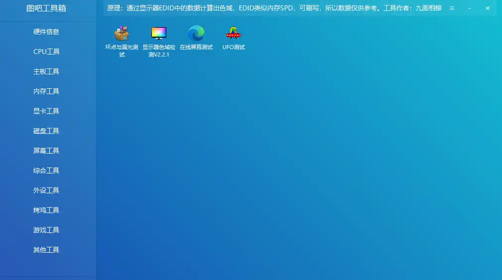Start the UFO测试 motion test
The width and height of the screenshot is (502, 280).
[233, 35]
